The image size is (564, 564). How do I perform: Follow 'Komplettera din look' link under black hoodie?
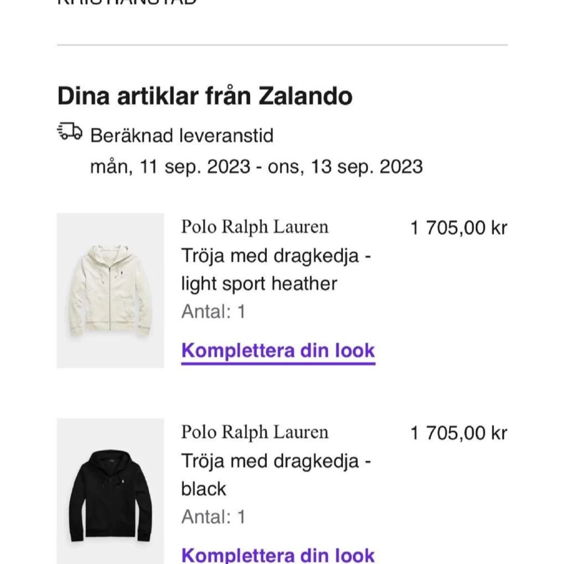pyautogui.click(x=278, y=554)
